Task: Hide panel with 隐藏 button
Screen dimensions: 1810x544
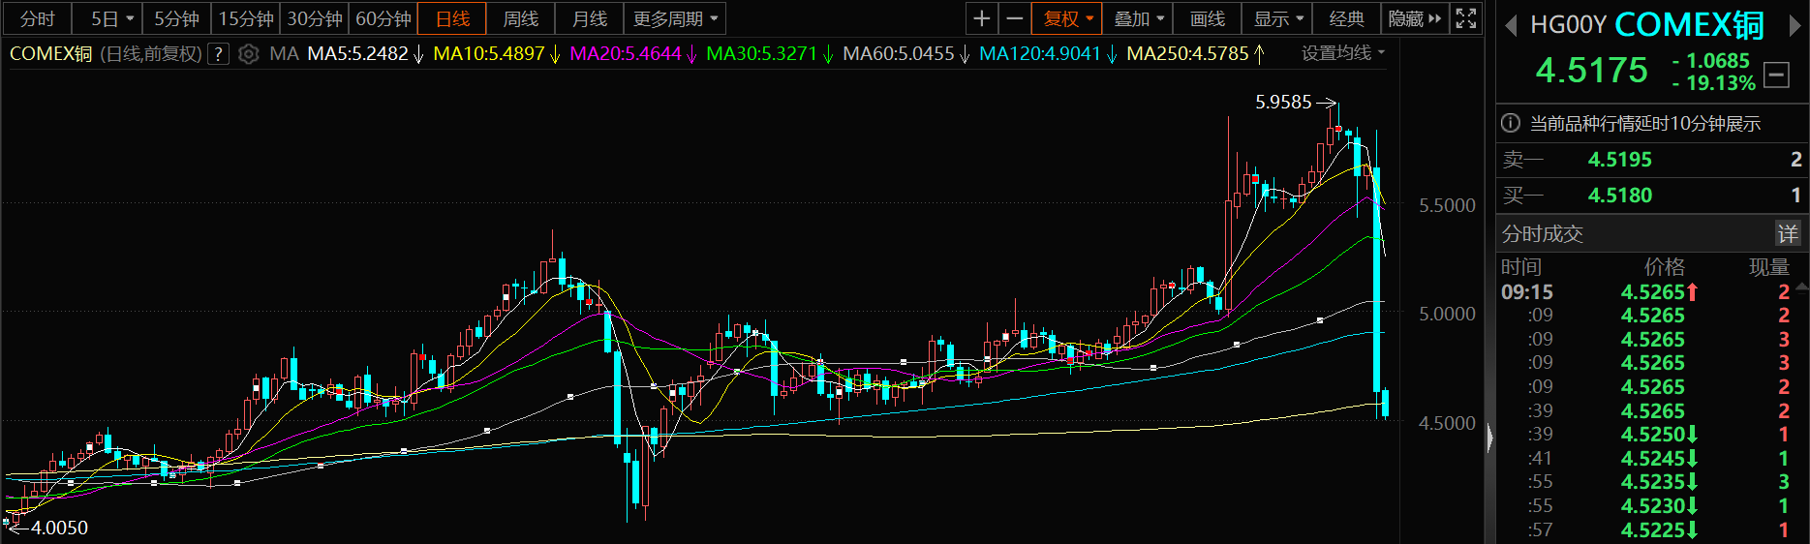Action: [1414, 18]
